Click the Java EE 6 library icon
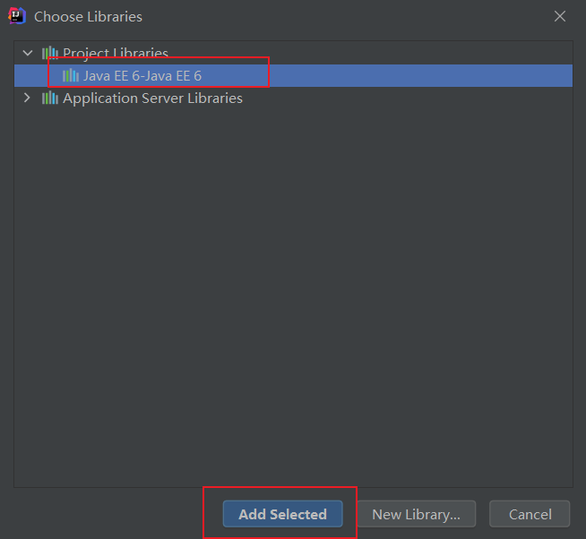This screenshot has width=586, height=539. pos(71,76)
